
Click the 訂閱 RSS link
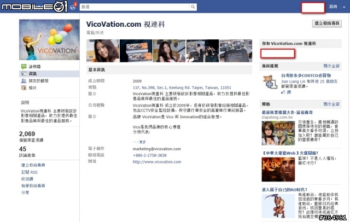click(x=29, y=172)
